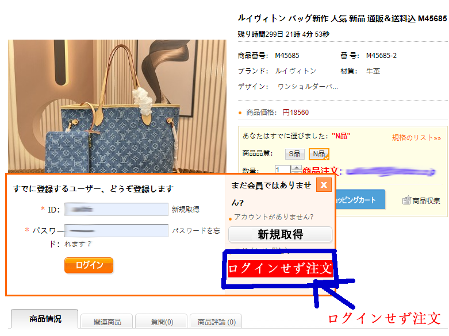Click the product price 円18560
This screenshot has height=336, width=449.
point(296,113)
